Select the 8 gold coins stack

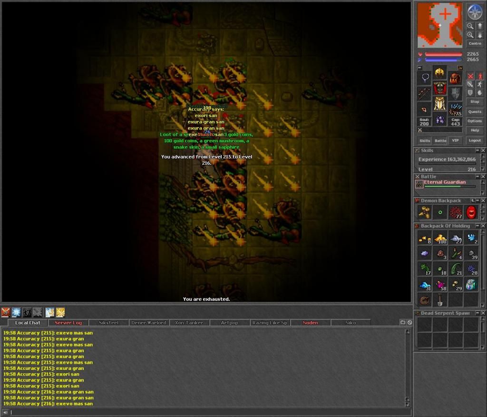pyautogui.click(x=425, y=238)
